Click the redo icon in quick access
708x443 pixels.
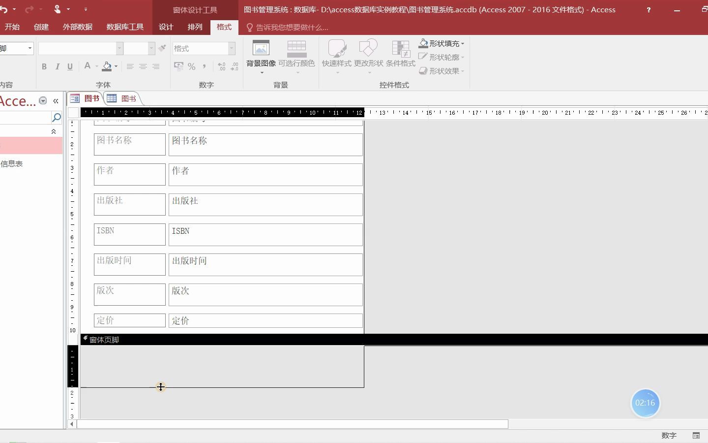(29, 9)
